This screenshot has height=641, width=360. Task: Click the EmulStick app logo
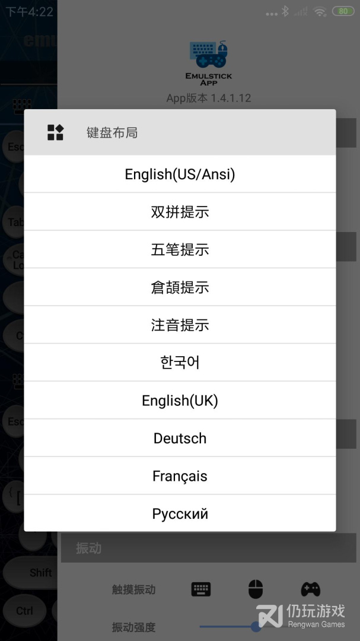coord(208,55)
